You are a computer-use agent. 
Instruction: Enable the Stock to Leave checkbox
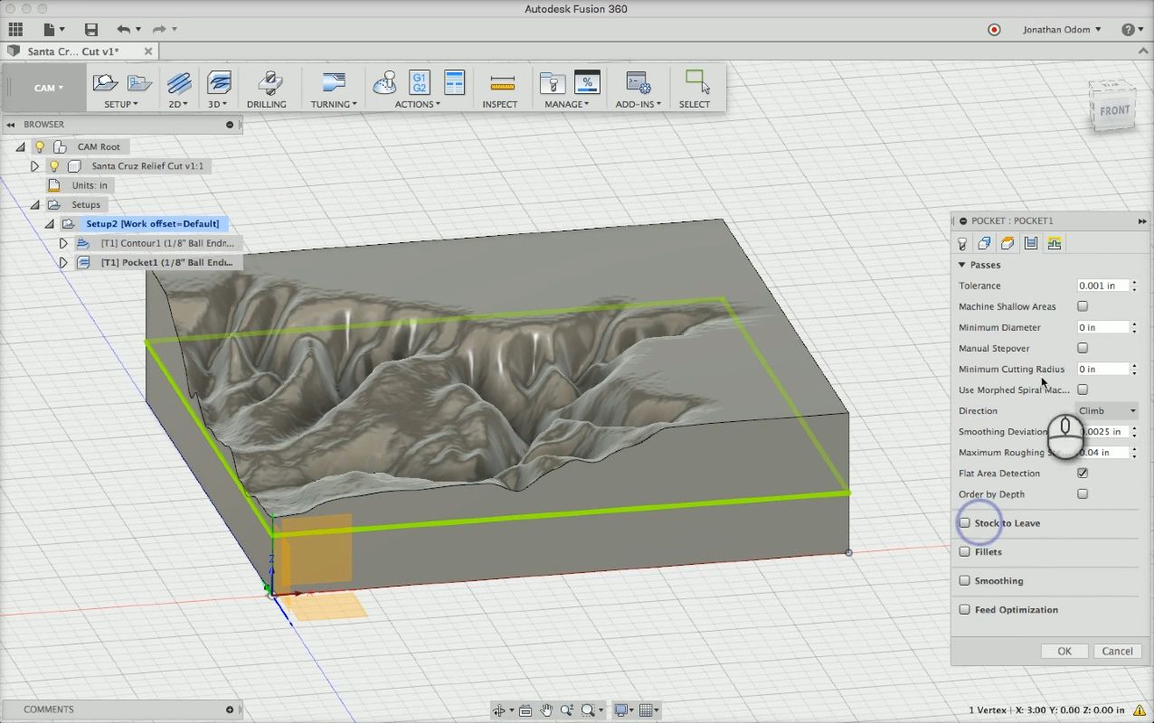(x=965, y=523)
